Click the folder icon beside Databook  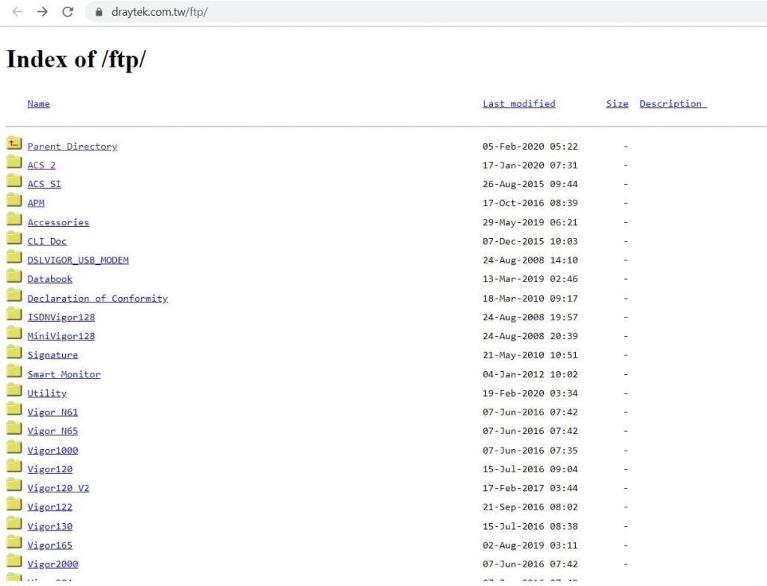pyautogui.click(x=14, y=275)
